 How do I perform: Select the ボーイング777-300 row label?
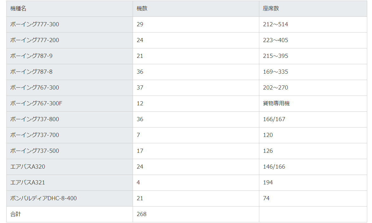coord(35,24)
